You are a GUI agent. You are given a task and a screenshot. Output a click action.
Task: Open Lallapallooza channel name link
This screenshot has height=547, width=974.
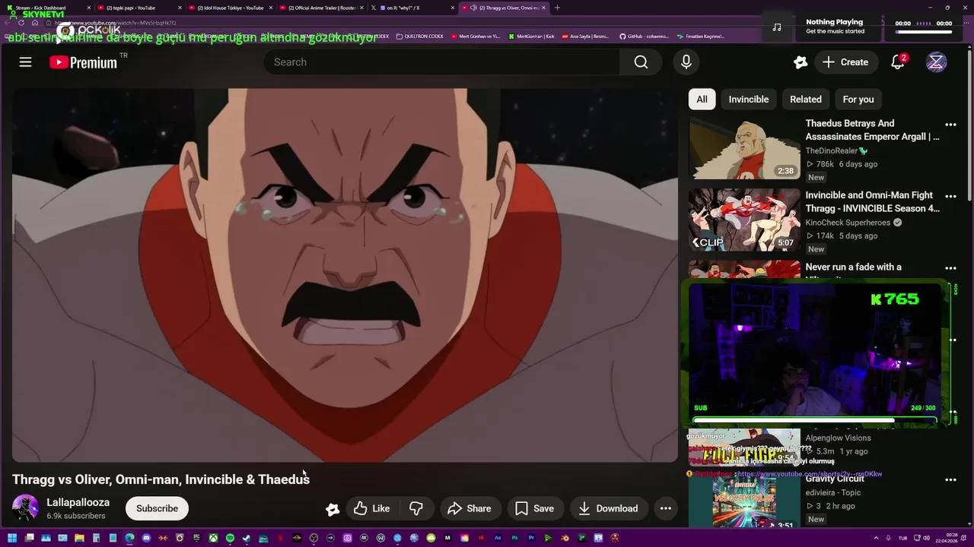(78, 502)
